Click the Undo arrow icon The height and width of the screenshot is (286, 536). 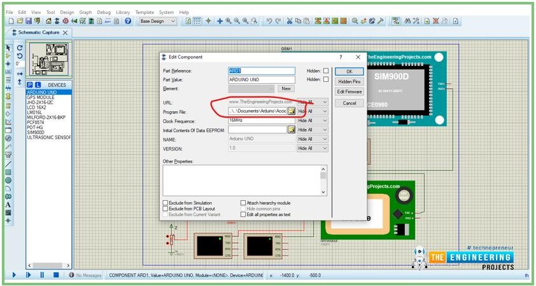click(269, 21)
